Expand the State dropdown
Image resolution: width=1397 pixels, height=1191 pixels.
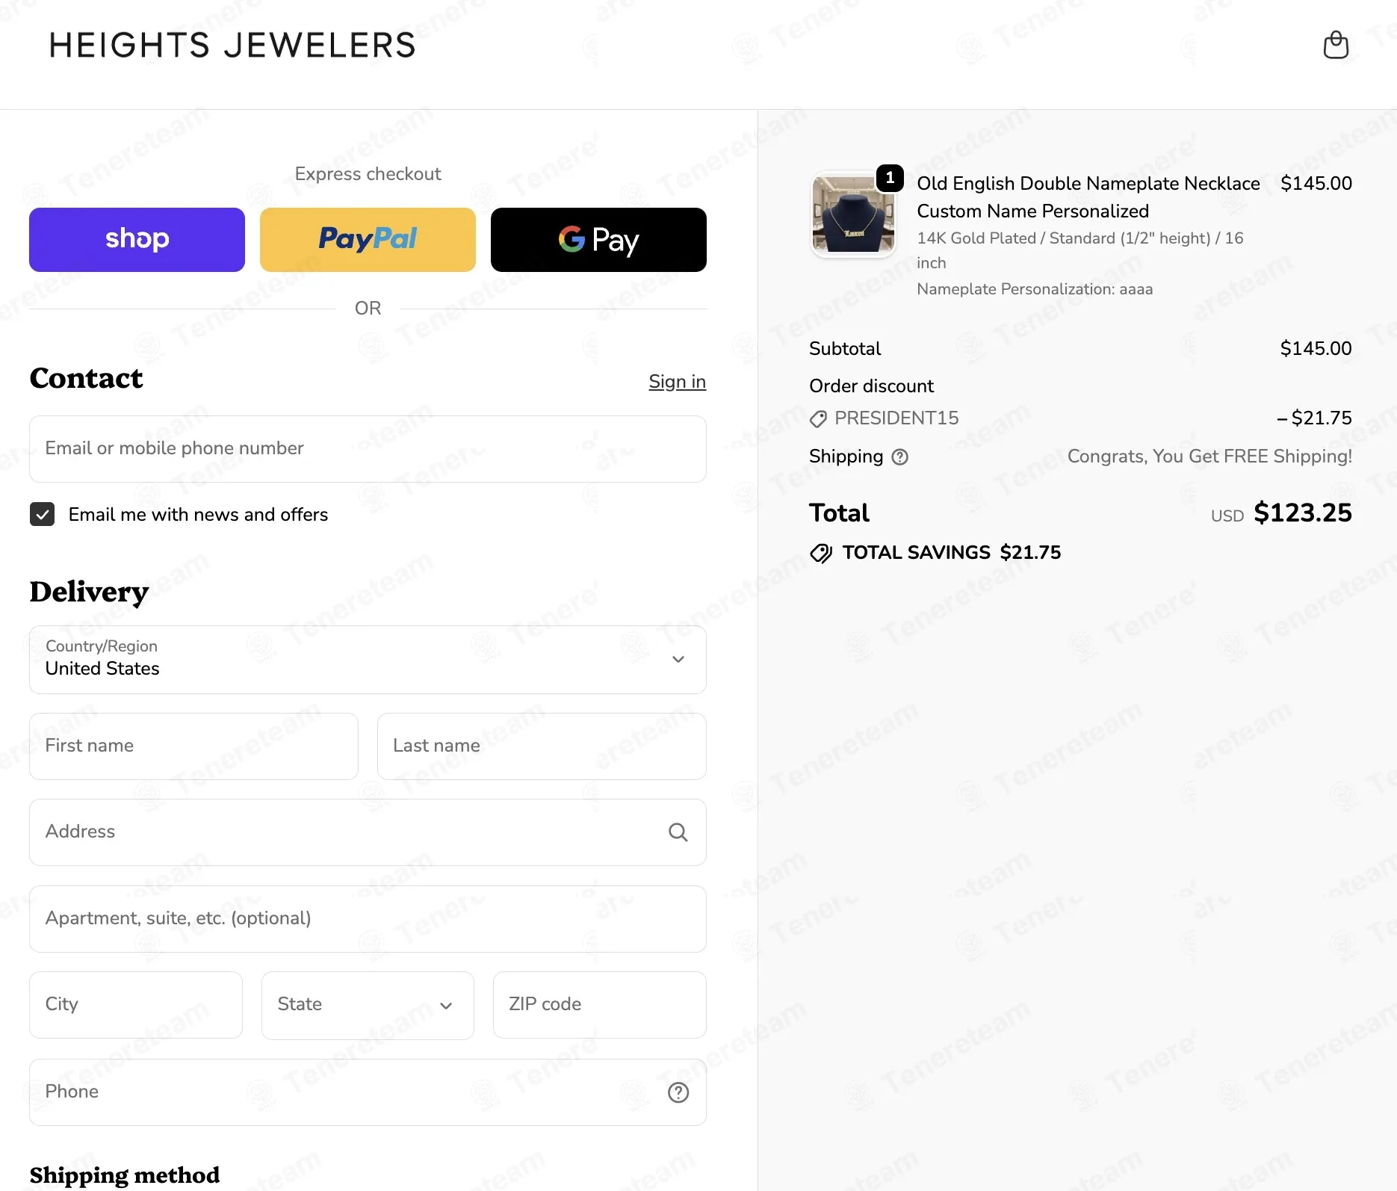click(368, 1005)
